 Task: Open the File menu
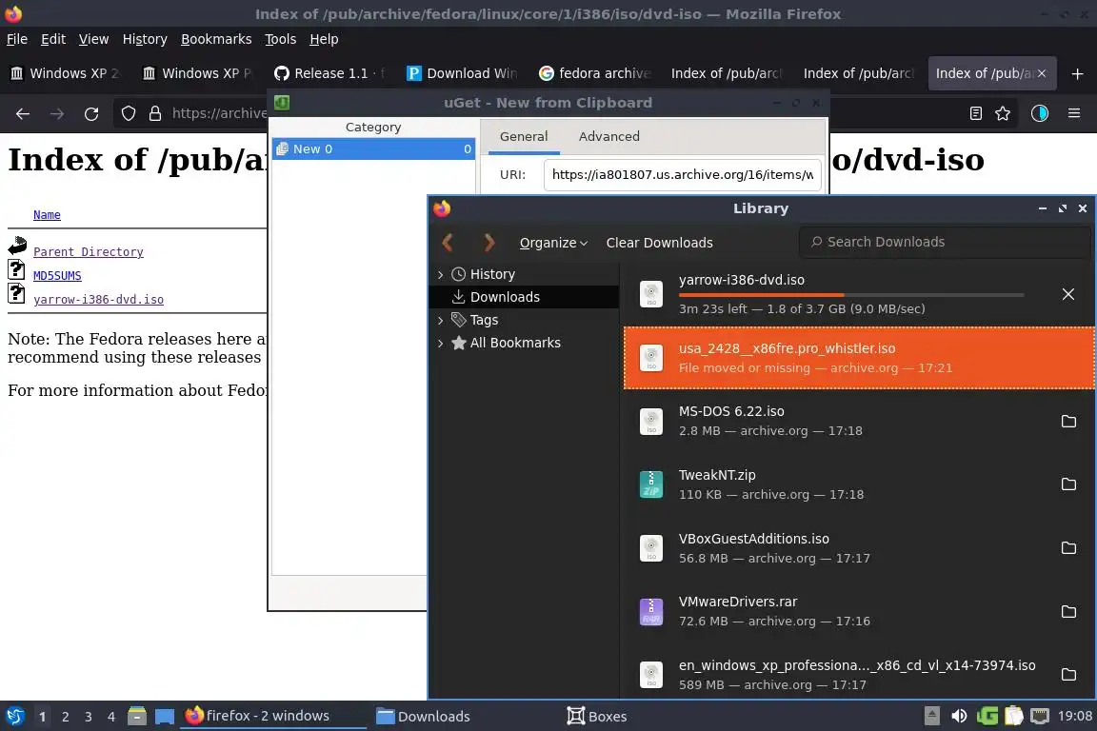pyautogui.click(x=17, y=39)
